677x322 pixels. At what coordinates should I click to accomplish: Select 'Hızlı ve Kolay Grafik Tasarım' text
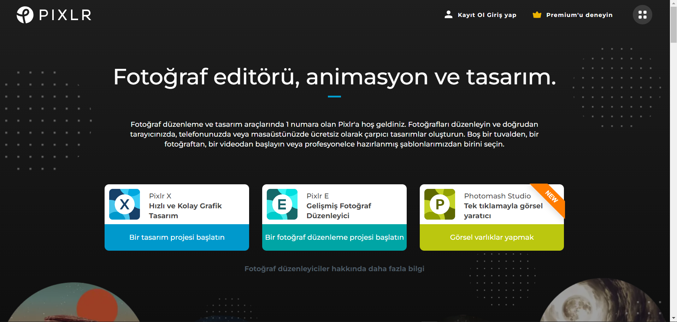point(185,211)
